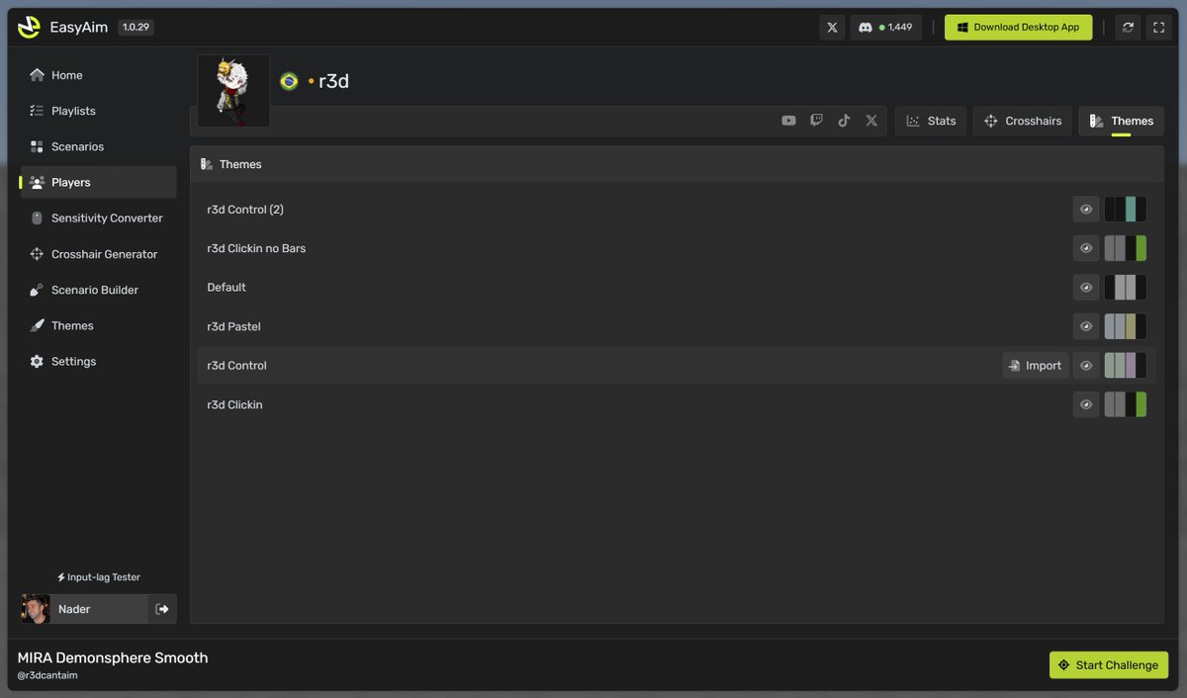Preview the r3d Clickin no Bars theme
The height and width of the screenshot is (698, 1187).
(1086, 248)
